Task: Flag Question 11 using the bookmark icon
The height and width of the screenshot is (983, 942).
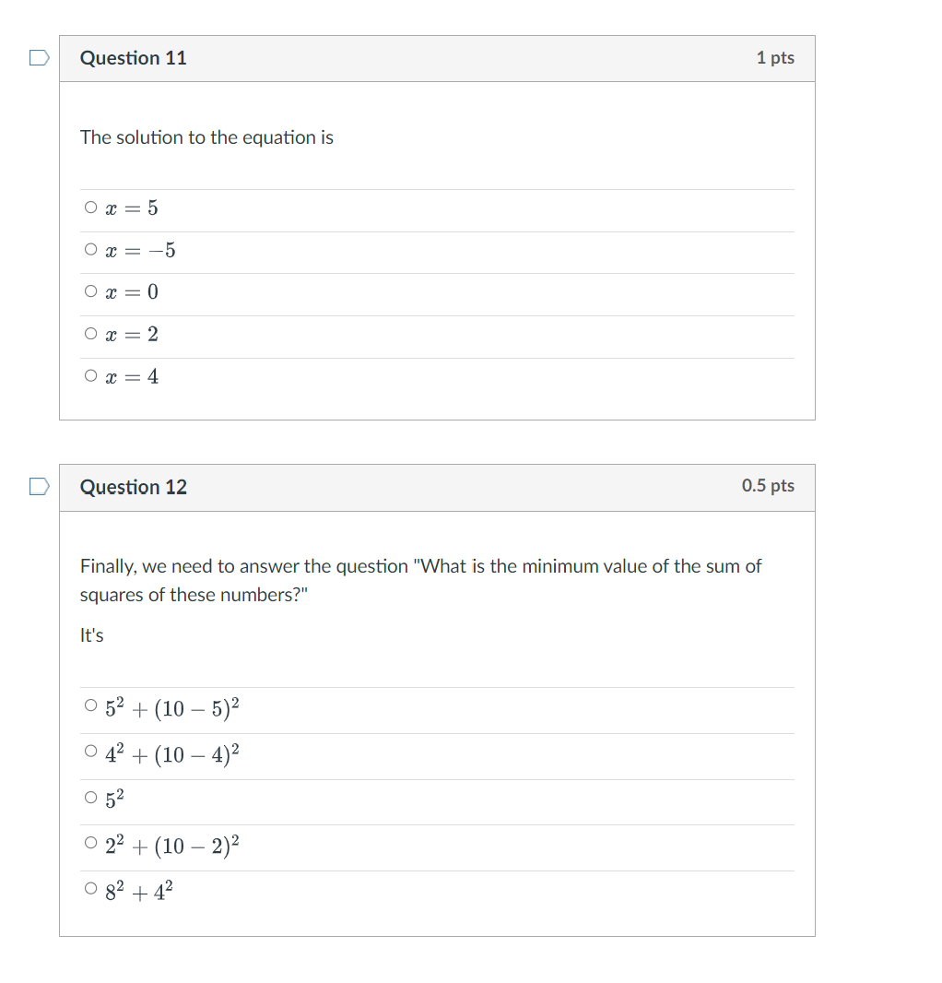Action: click(x=38, y=57)
